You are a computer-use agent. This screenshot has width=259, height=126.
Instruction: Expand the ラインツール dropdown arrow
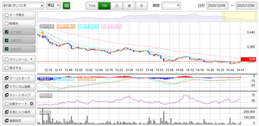[31, 59]
